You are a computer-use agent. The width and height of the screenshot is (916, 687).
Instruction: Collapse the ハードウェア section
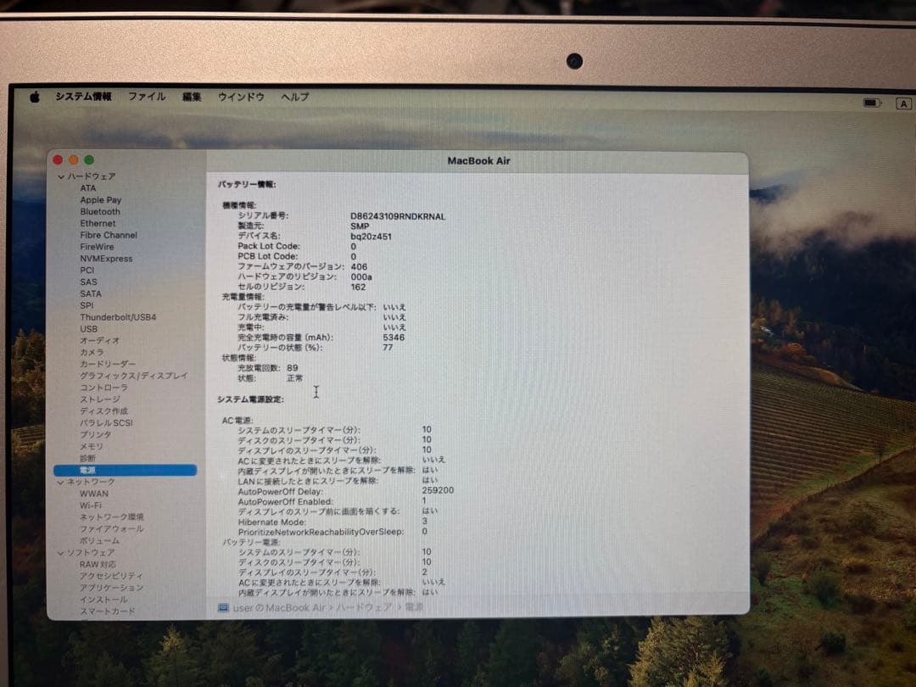pos(60,176)
